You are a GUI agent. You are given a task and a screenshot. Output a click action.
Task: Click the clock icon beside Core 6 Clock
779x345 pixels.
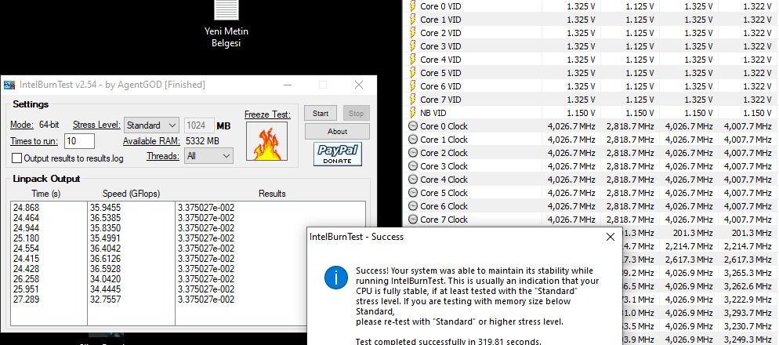[413, 205]
